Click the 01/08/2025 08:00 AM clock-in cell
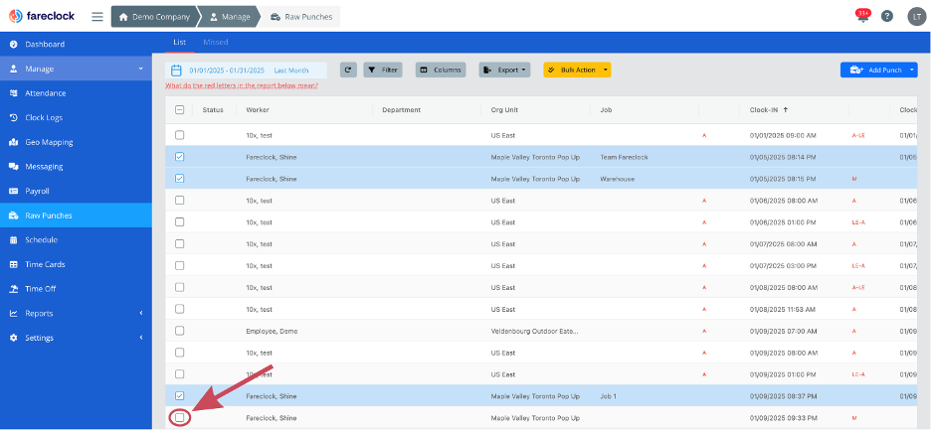This screenshot has height=431, width=931. pos(783,288)
